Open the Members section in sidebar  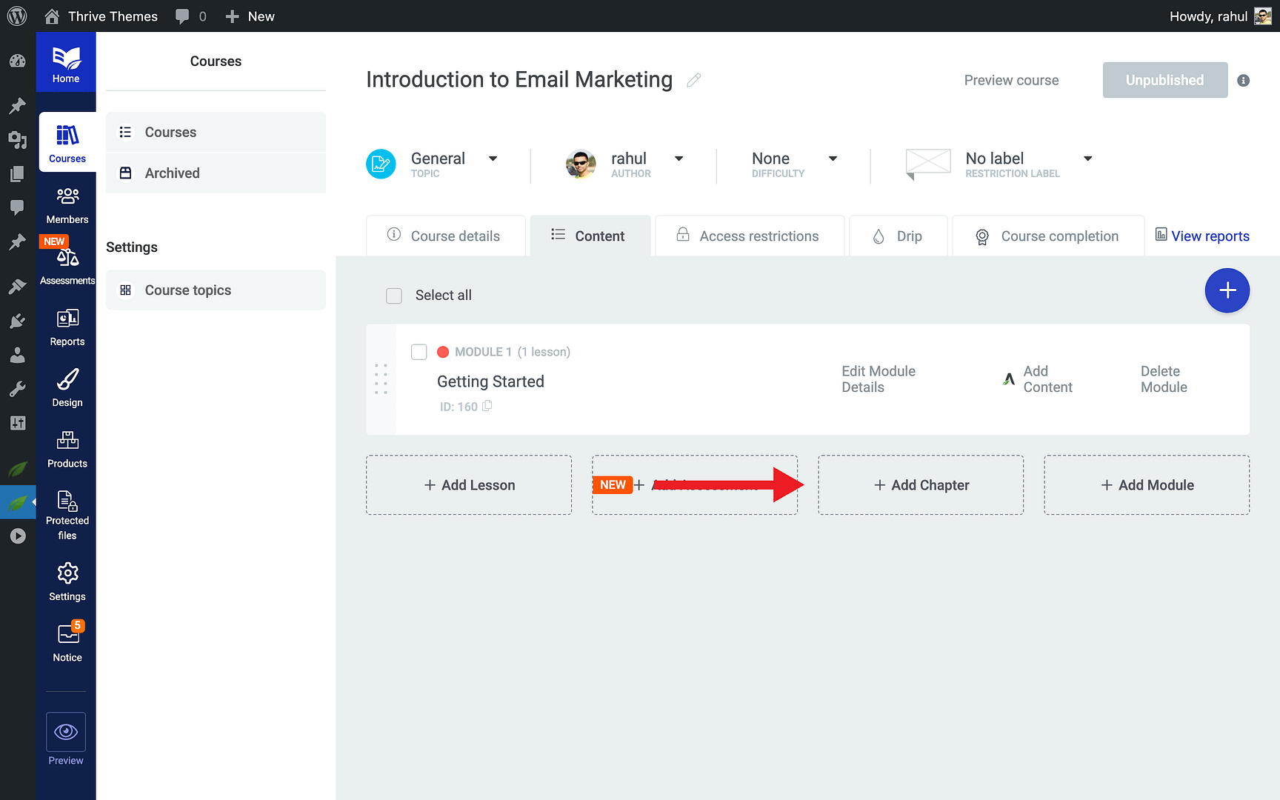point(67,204)
